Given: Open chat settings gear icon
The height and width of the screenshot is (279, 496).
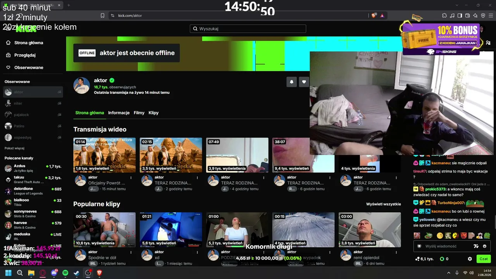Looking at the screenshot, I should tap(470, 259).
